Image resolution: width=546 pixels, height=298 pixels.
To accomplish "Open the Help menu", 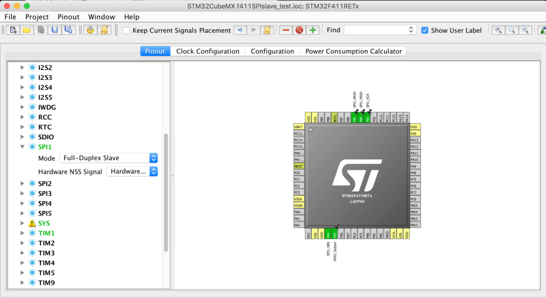I will coord(132,16).
